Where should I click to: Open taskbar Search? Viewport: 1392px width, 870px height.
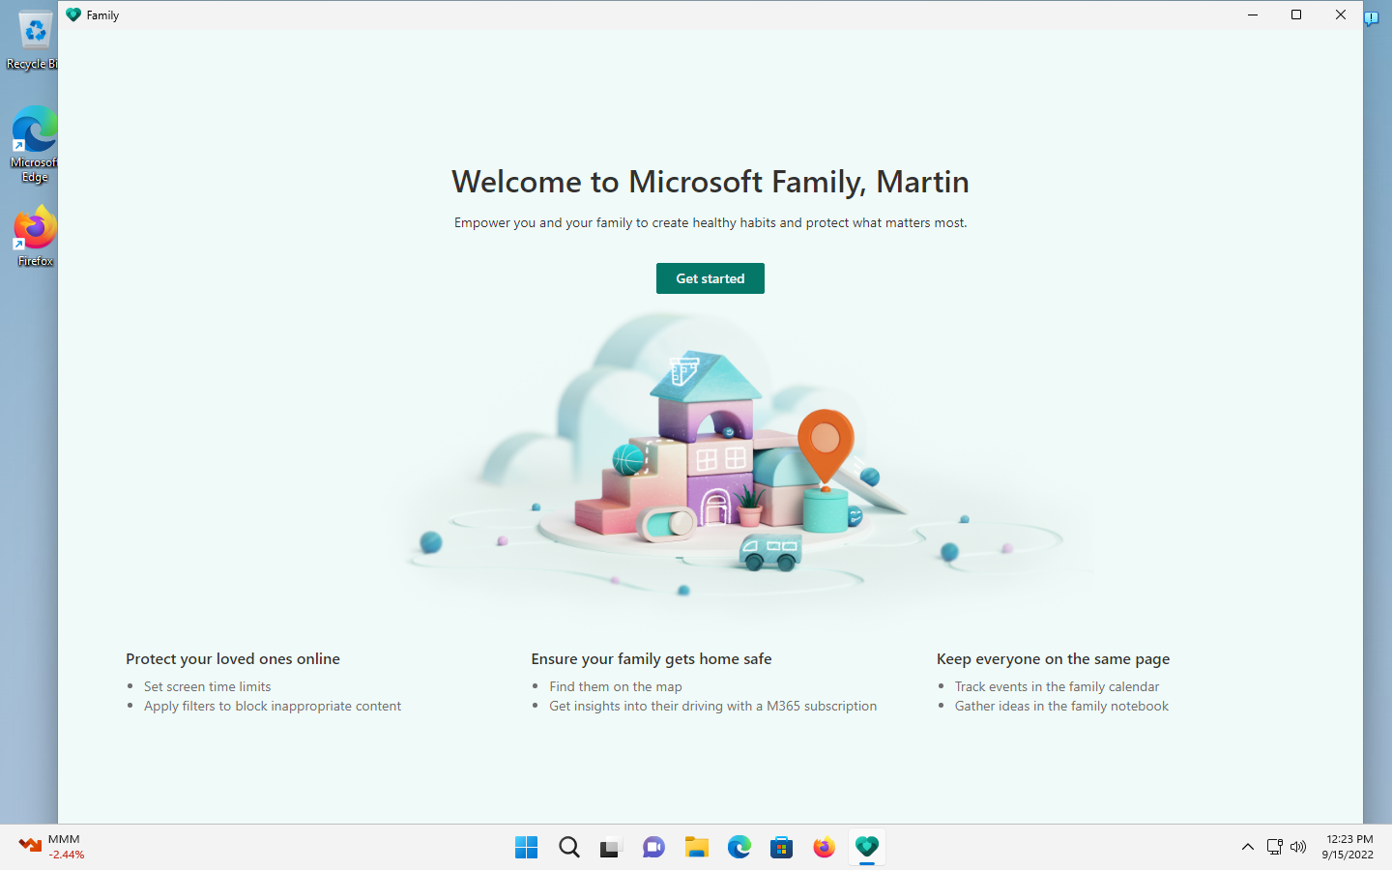point(569,848)
